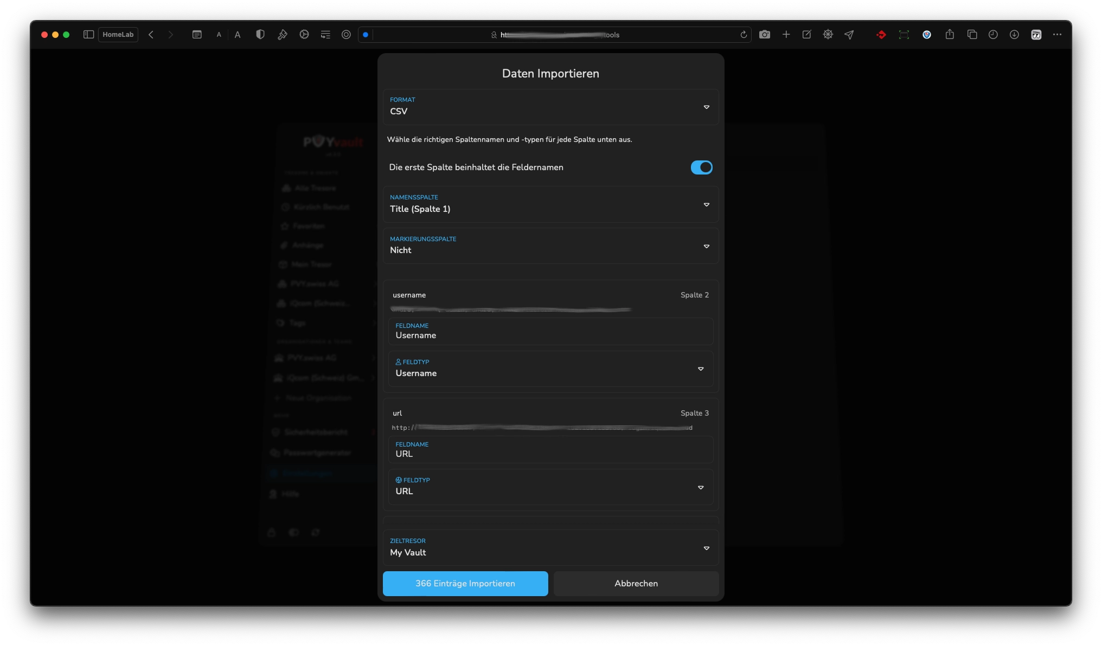
Task: Go forward with the right arrow
Action: coord(171,35)
